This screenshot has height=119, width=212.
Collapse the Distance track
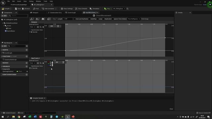[30, 22]
